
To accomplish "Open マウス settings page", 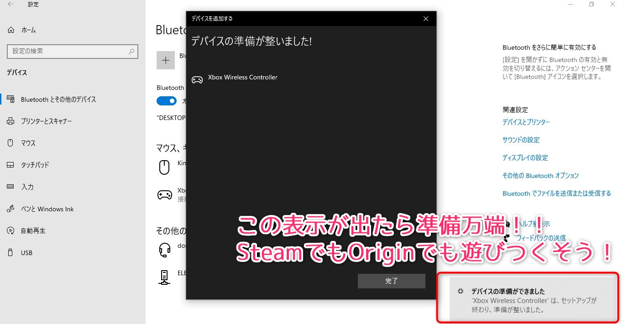I will pyautogui.click(x=28, y=143).
